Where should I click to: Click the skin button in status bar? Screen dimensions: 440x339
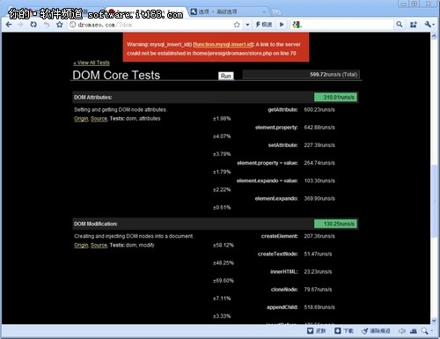(x=316, y=331)
